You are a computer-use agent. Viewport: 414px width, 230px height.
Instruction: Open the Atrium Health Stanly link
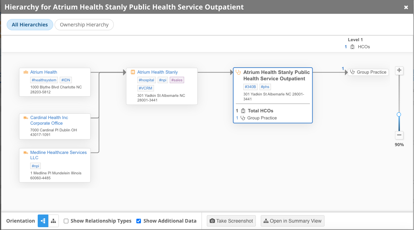click(x=157, y=72)
